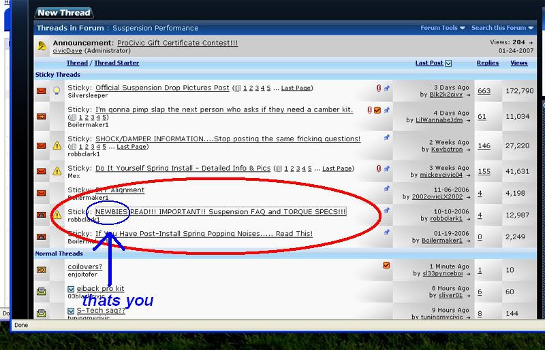Screen dimensions: 545x350
Task: Sort by Views column
Action: tap(518, 63)
